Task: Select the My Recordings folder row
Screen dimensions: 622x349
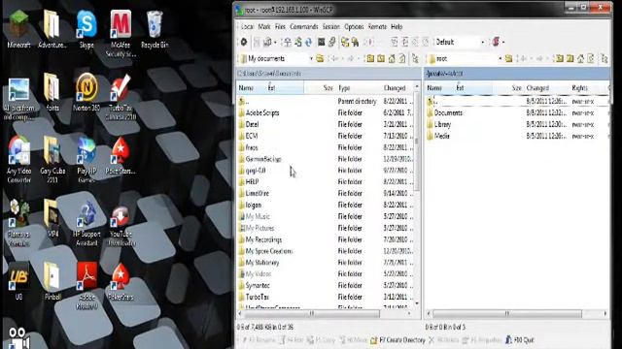Action: (326, 239)
